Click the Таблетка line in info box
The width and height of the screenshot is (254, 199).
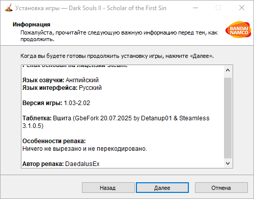pyautogui.click(x=116, y=122)
